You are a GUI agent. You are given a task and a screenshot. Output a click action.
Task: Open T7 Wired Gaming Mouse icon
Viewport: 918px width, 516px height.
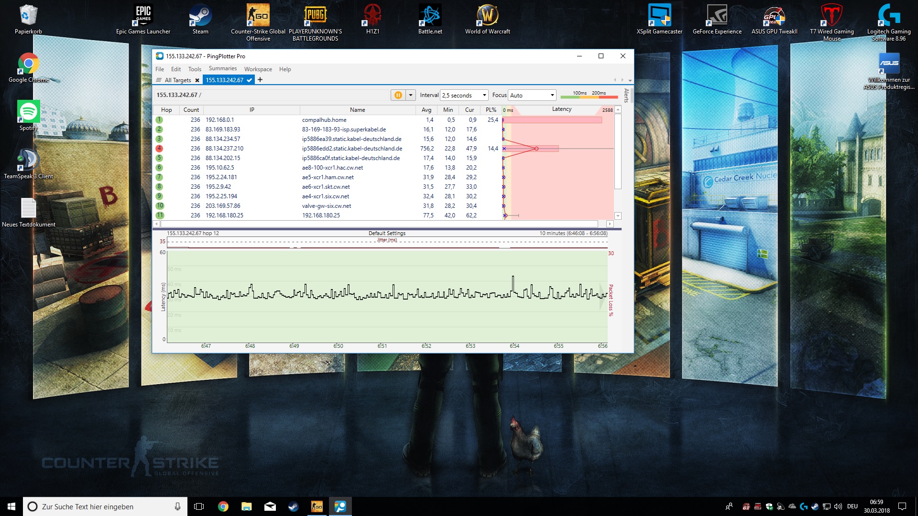click(831, 23)
